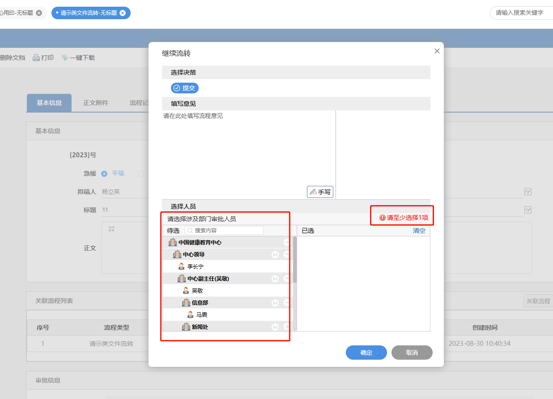Screen dimensions: 553x399
Task: Click the magnifier icon in 搜索内容 box
Action: coord(190,231)
